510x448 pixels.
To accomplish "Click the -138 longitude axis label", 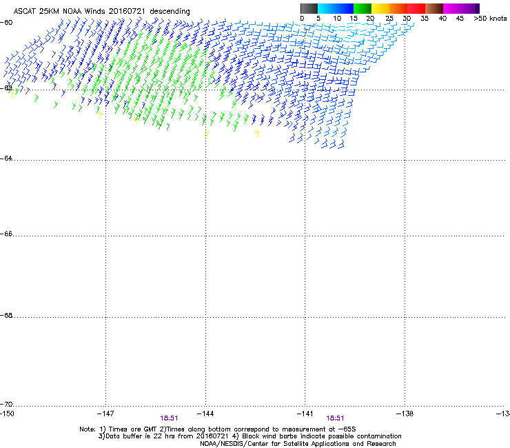I will 405,414.
